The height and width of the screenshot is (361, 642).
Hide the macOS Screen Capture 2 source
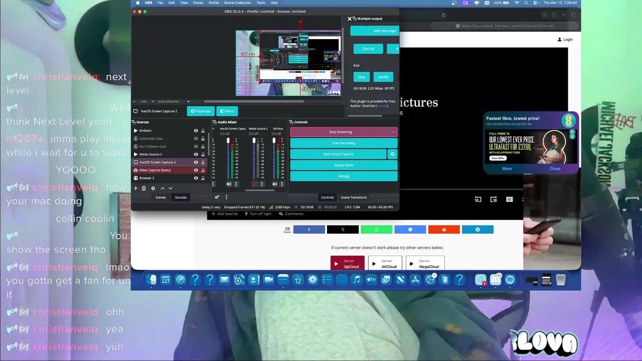(x=196, y=162)
